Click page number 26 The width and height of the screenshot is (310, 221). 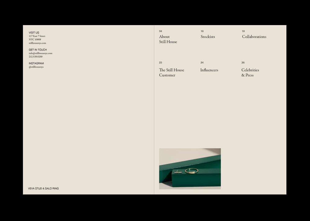[243, 63]
